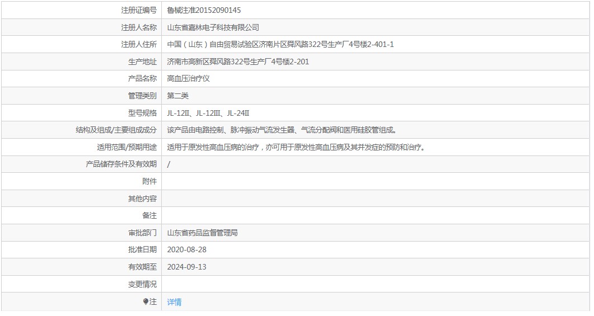Open the 详情 link in the 注 row
Image resolution: width=594 pixels, height=316 pixels.
pyautogui.click(x=174, y=302)
